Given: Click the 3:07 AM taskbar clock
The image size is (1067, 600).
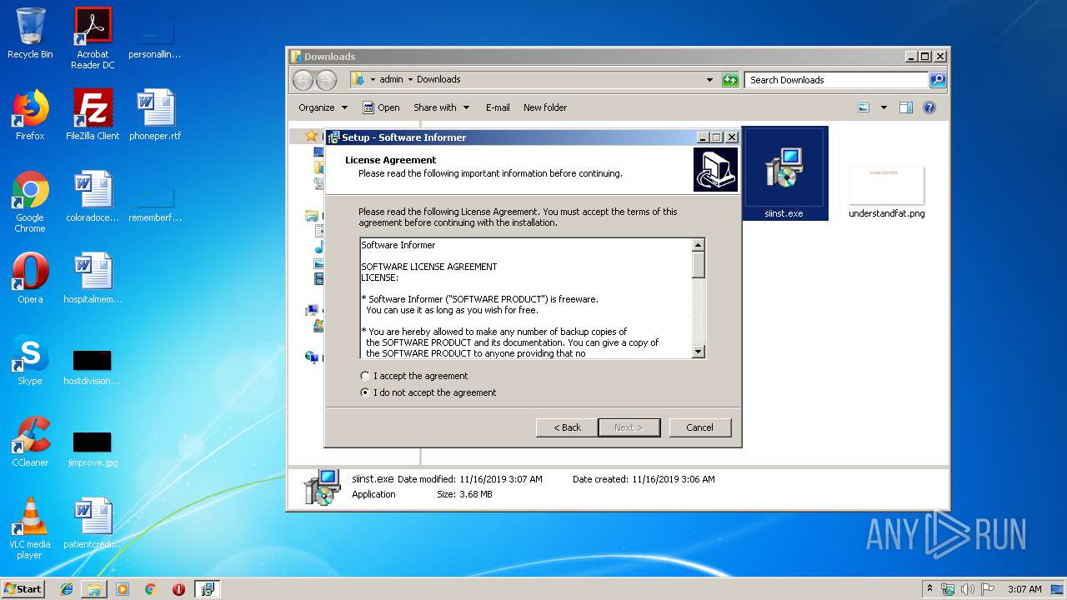Looking at the screenshot, I should tap(1024, 589).
